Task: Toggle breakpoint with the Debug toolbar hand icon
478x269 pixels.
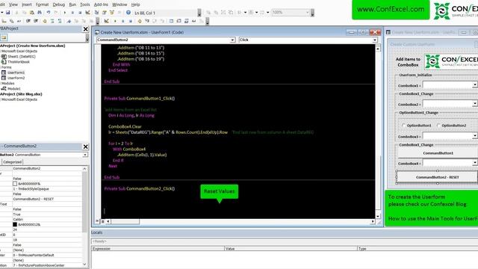Action: coord(140,21)
